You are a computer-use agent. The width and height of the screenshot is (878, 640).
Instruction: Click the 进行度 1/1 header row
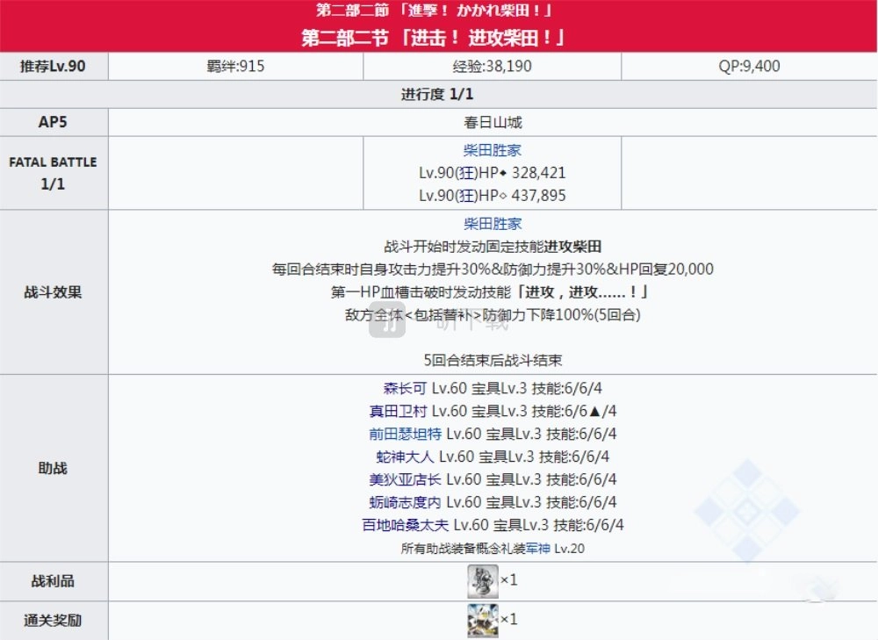(x=439, y=94)
